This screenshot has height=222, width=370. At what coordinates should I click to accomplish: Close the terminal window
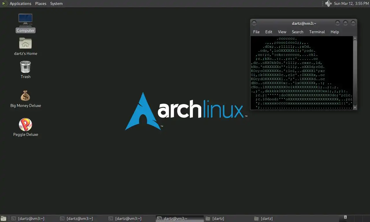[353, 23]
